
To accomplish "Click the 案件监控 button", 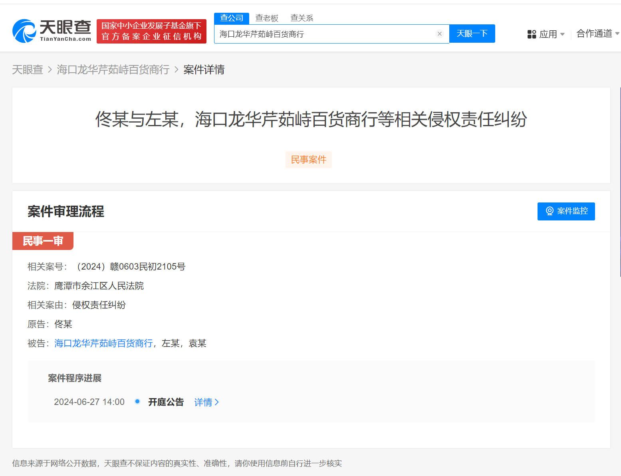I will [566, 211].
